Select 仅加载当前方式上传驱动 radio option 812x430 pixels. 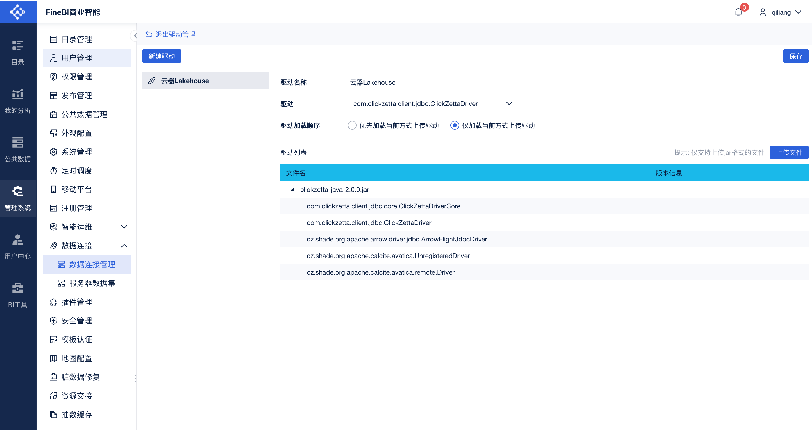454,126
